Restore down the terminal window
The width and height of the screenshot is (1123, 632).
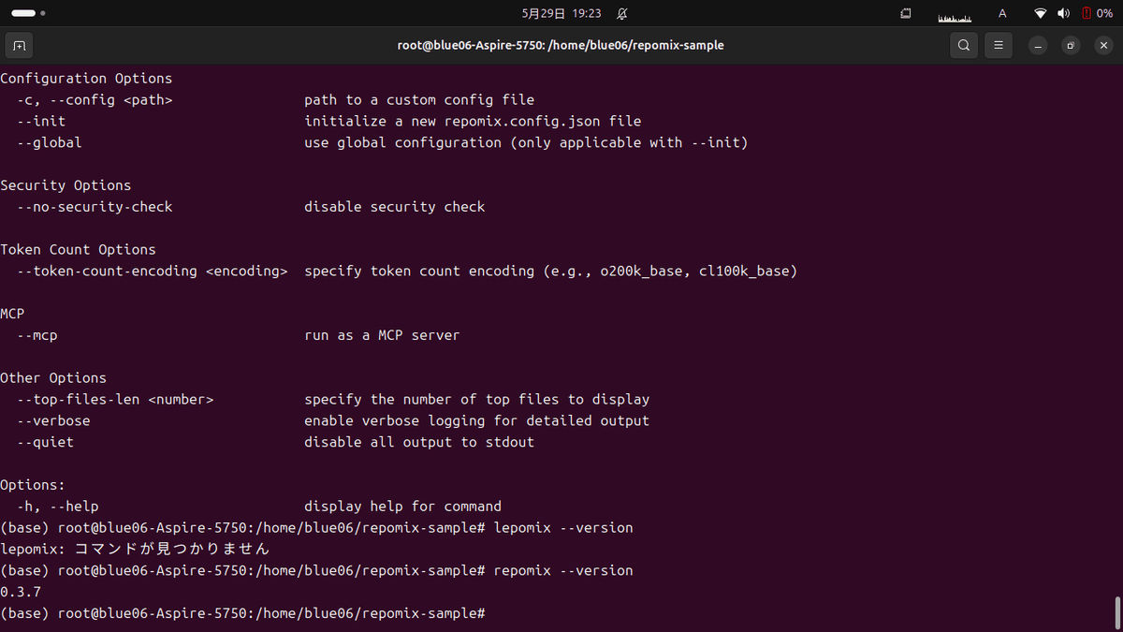point(1071,45)
